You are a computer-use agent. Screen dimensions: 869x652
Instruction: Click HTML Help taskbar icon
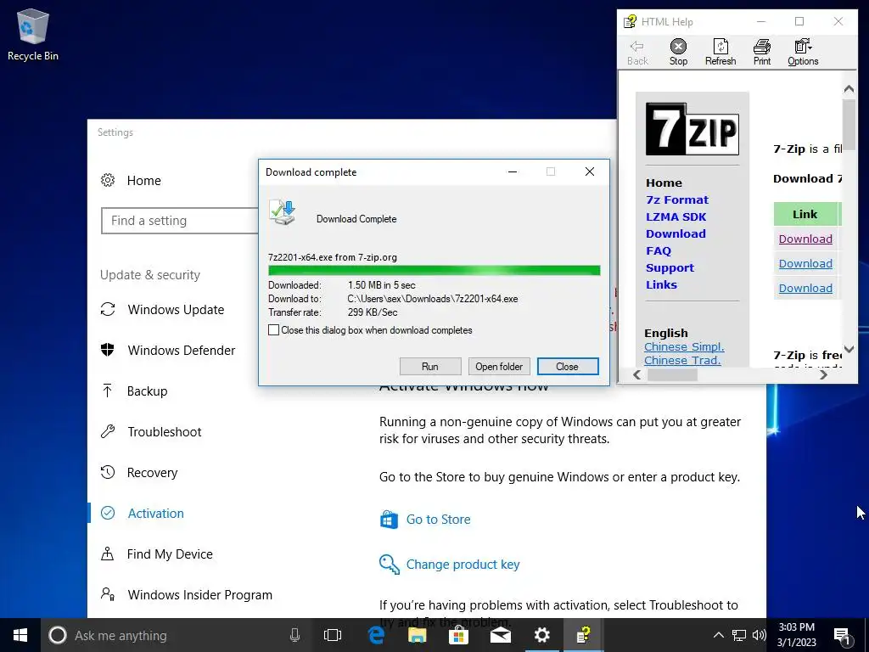click(583, 635)
